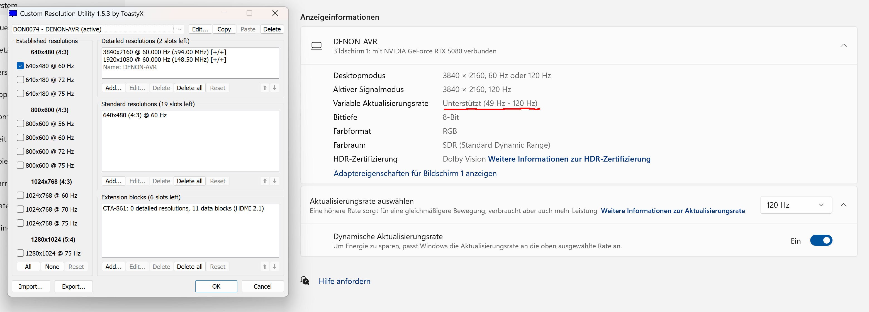Select the 3840x2160 @ 60.000 Hz detailed resolution
869x312 pixels.
164,52
